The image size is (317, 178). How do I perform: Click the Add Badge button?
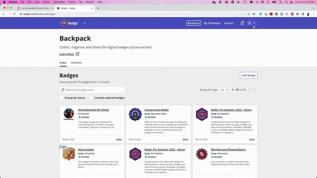pos(249,75)
